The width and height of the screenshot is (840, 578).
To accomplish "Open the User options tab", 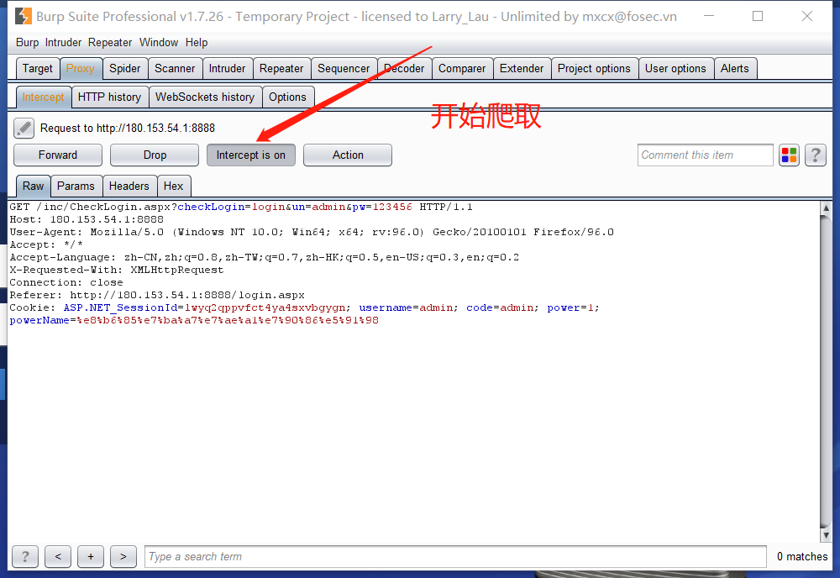I will [x=675, y=69].
